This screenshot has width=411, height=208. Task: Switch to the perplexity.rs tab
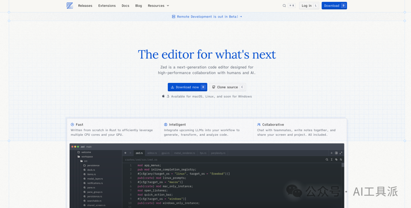(x=218, y=153)
